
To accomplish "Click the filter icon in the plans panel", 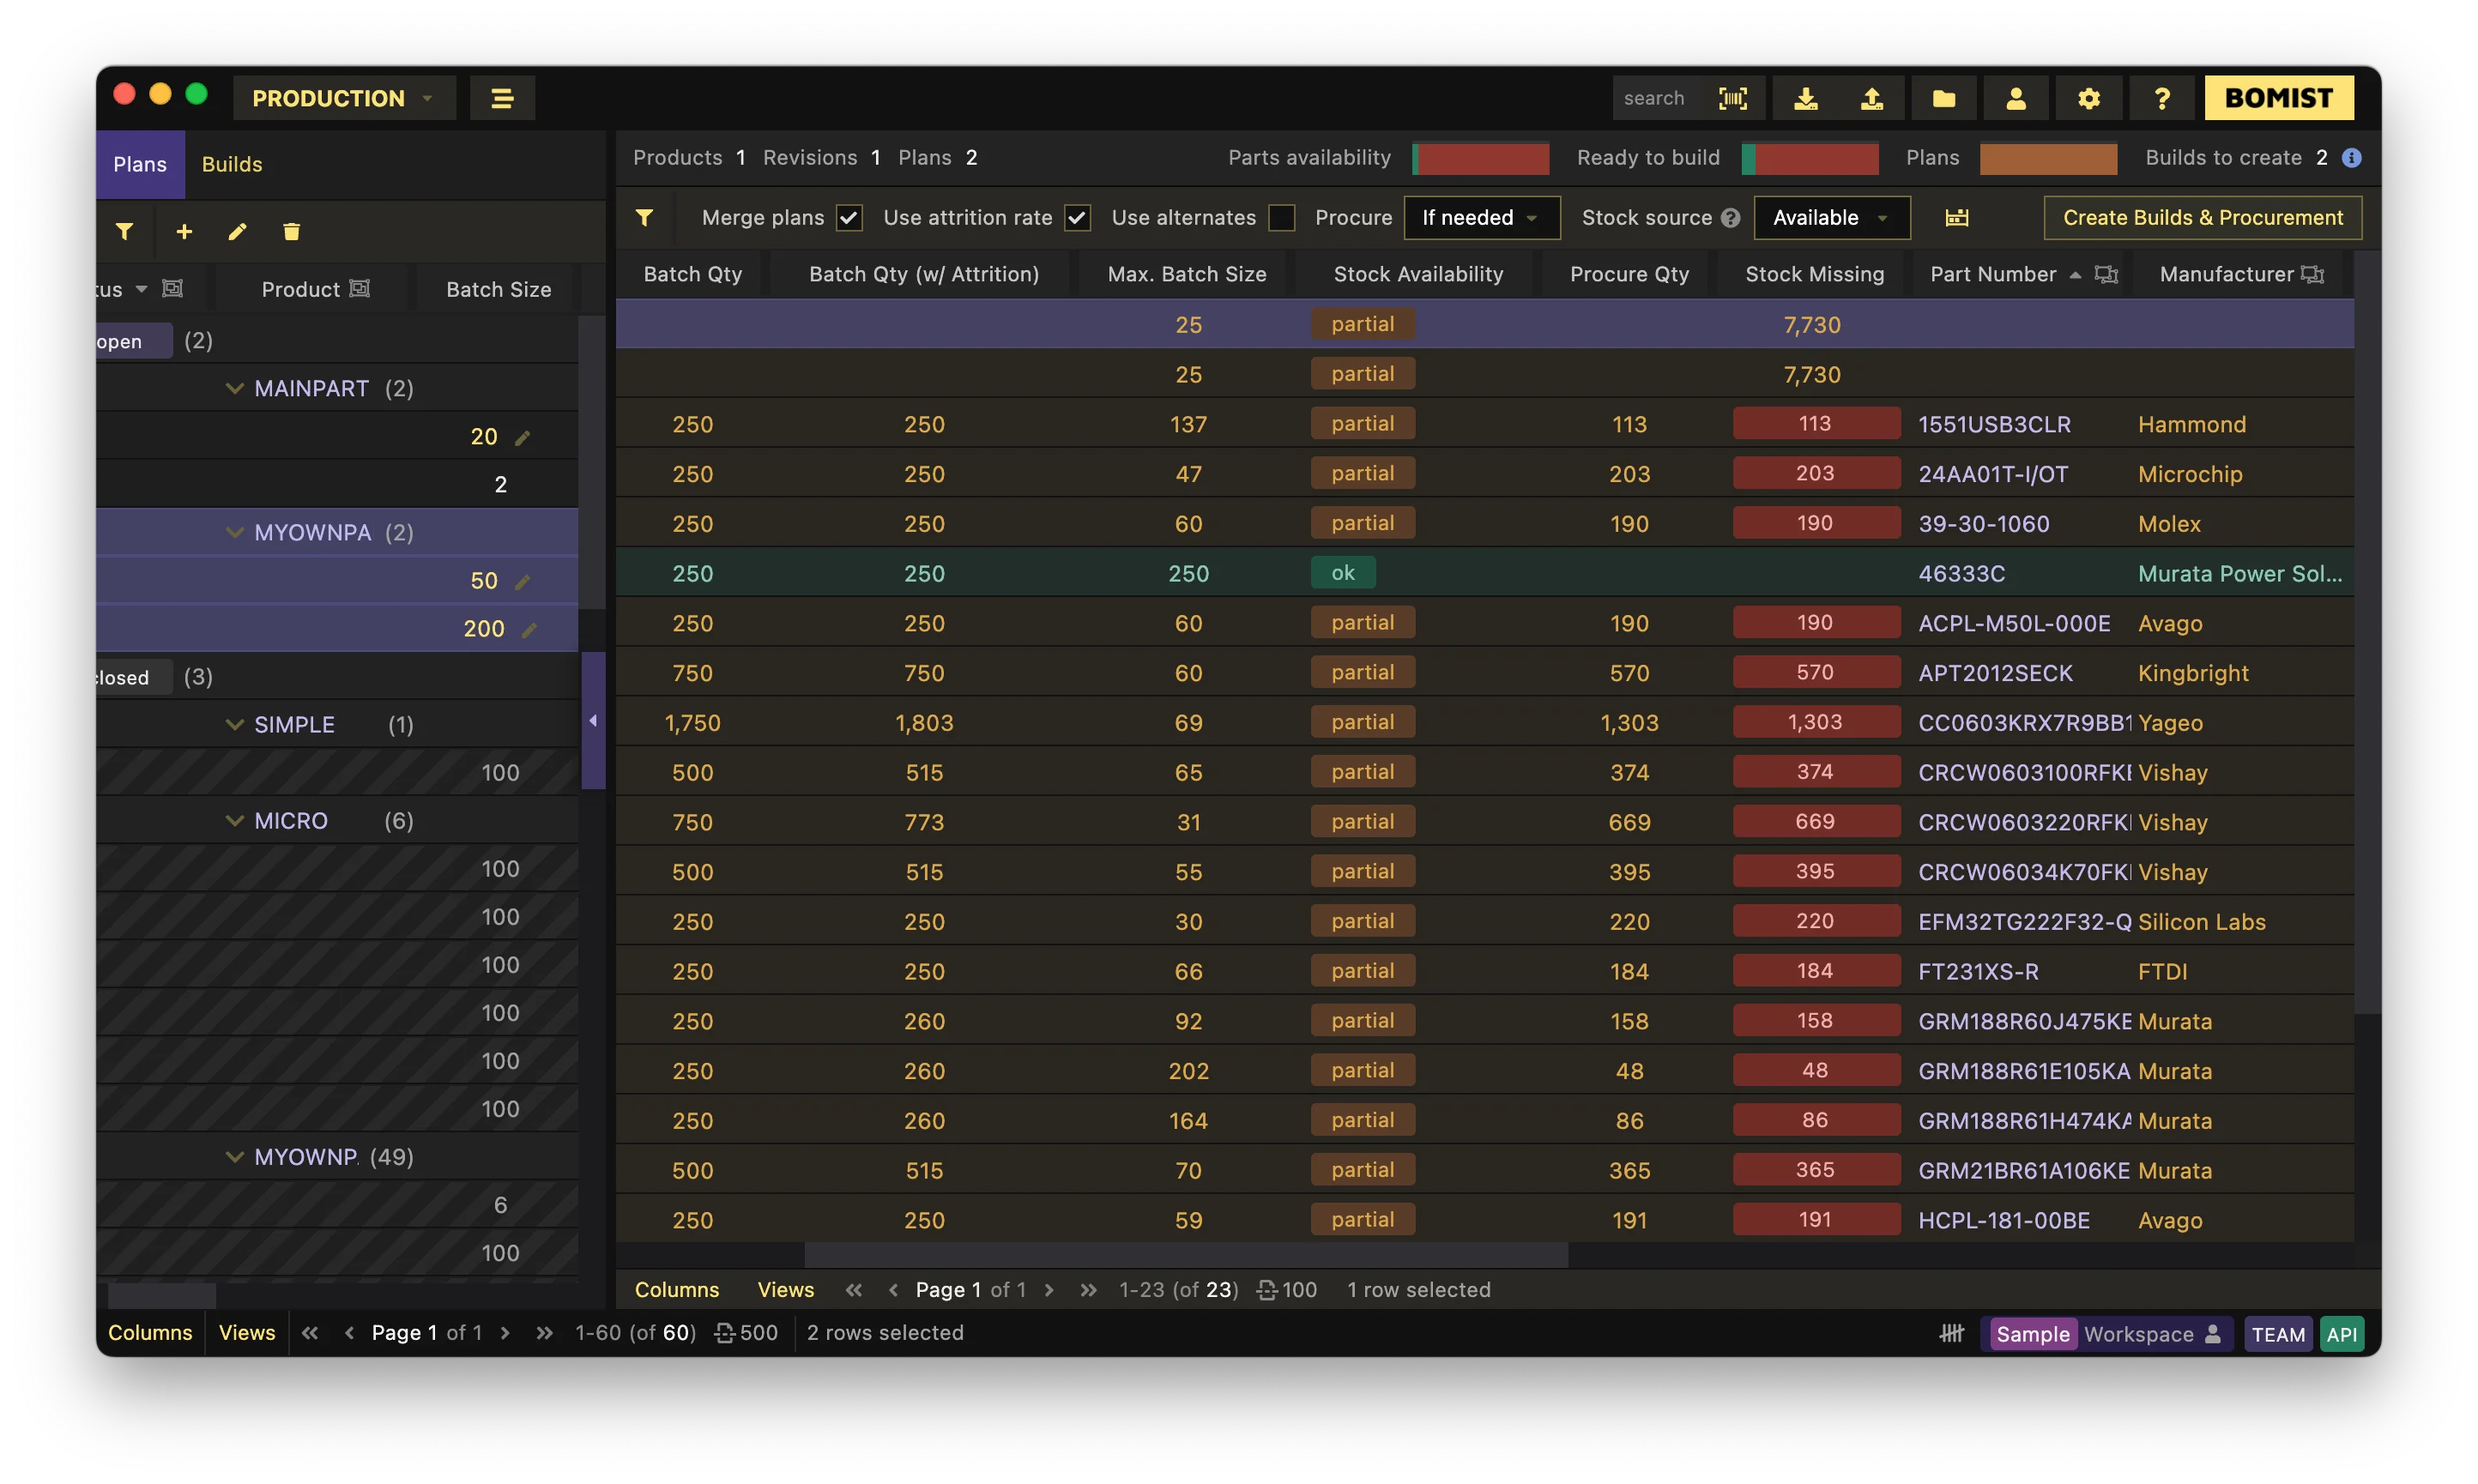I will [x=124, y=232].
